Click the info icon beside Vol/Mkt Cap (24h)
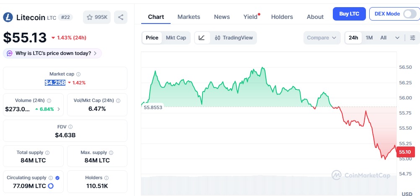 (118, 101)
